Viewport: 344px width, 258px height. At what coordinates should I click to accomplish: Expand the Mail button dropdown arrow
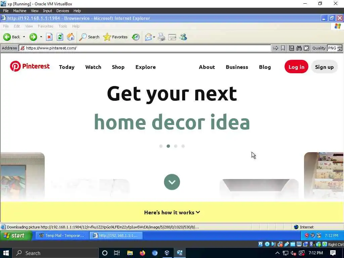pos(154,37)
